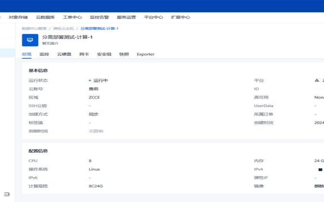Open the 监控告警 menu
Screen dimensions: 324x202
click(x=99, y=17)
